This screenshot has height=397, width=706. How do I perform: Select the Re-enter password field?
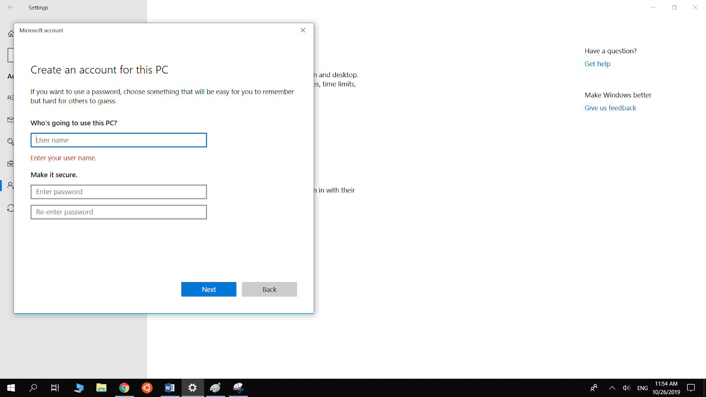click(119, 212)
